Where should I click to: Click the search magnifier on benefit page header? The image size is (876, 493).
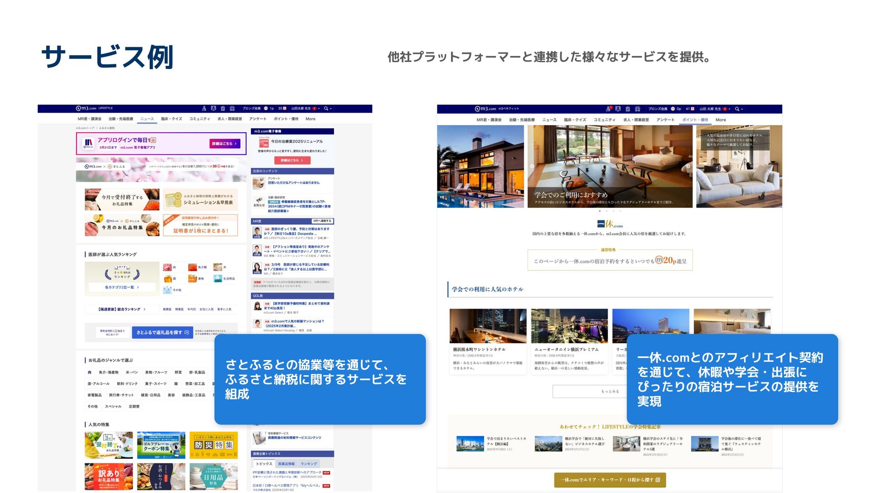(737, 109)
